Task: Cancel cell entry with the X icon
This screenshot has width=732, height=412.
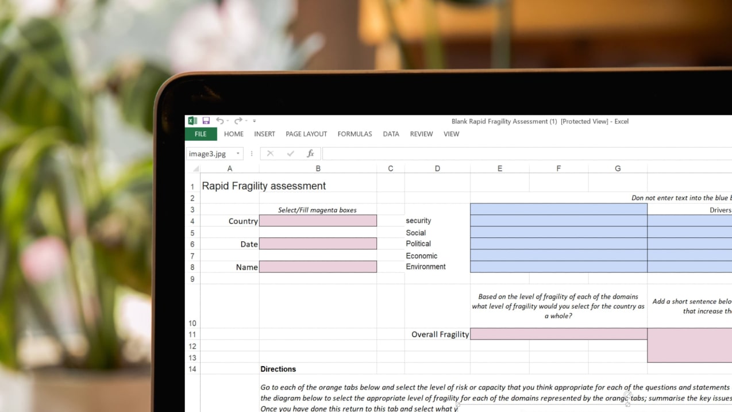Action: click(x=271, y=153)
